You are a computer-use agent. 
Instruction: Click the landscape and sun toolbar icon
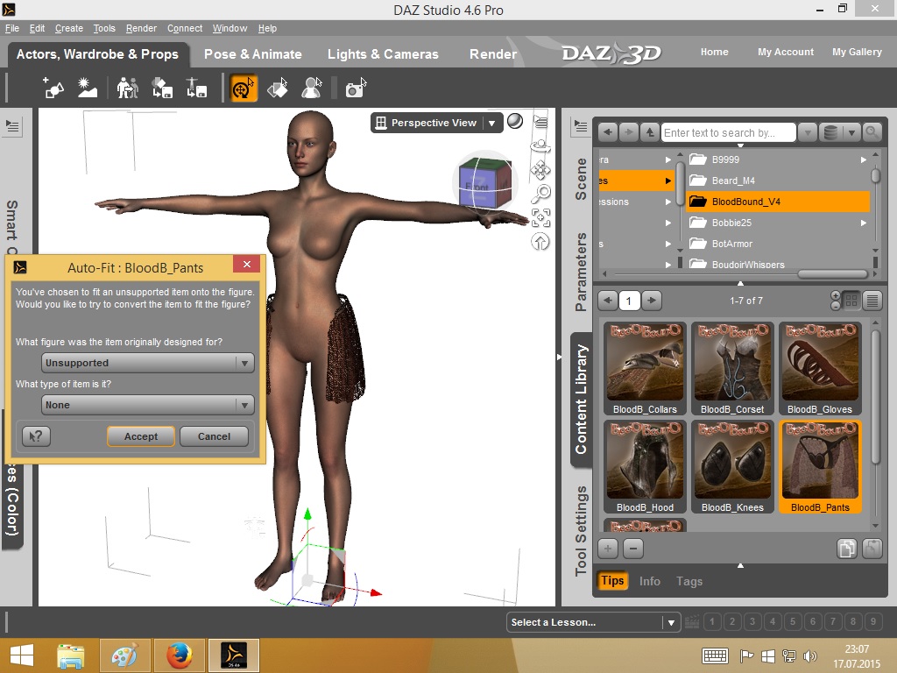[87, 89]
